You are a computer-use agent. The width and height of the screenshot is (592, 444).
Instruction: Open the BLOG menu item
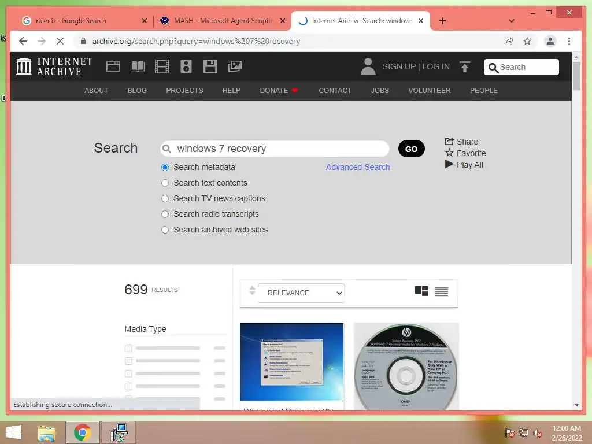pyautogui.click(x=137, y=91)
